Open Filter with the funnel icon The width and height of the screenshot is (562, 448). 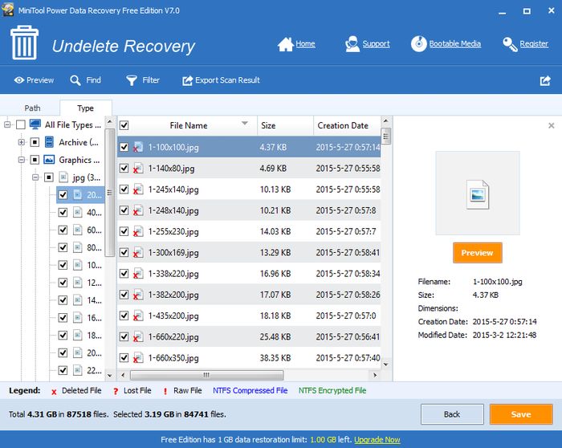(x=132, y=80)
